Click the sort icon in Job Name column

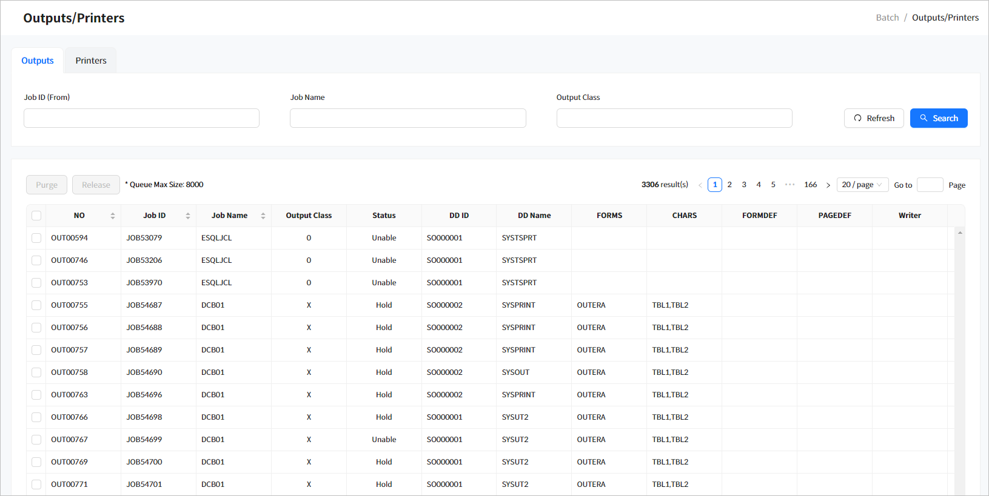[x=263, y=216]
